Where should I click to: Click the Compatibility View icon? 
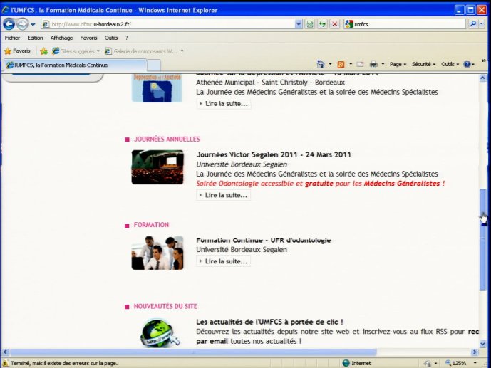(x=310, y=24)
